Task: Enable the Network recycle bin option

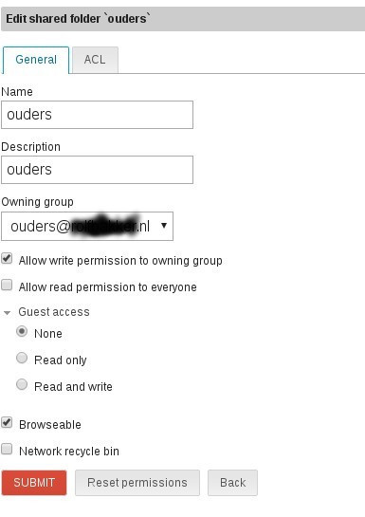Action: [x=7, y=449]
